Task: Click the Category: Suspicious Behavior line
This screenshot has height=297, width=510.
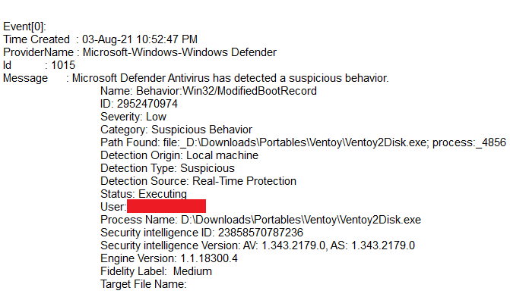Action: (176, 130)
